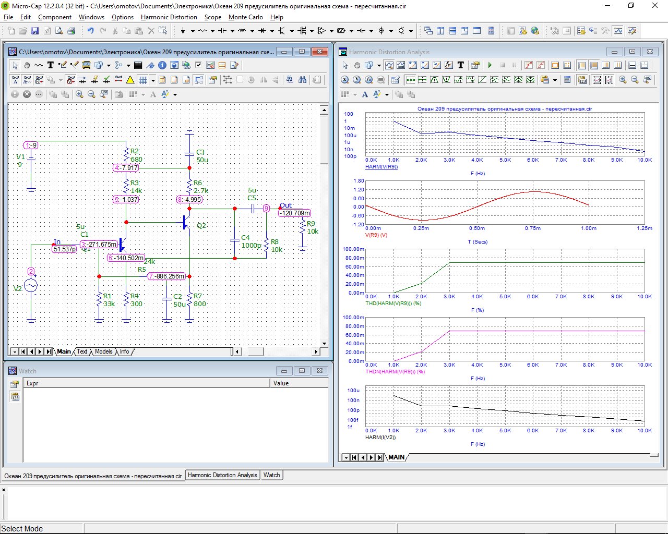Screen dimensions: 668x534
Task: Select the Diode component tool
Action: pyautogui.click(x=262, y=31)
